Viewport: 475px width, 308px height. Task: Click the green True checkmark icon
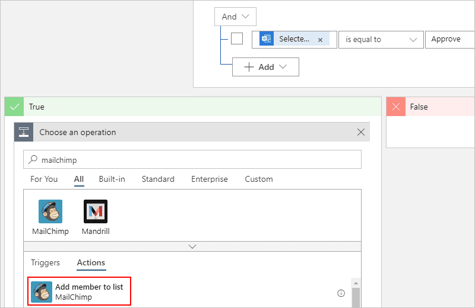click(14, 107)
